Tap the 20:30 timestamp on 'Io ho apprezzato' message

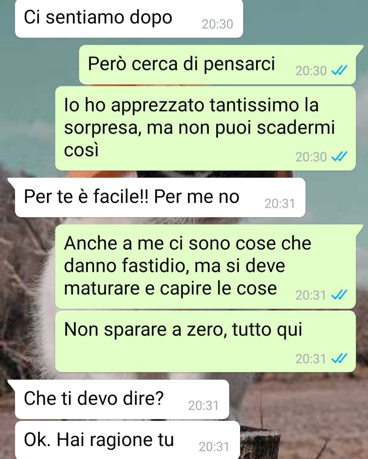coord(311,157)
